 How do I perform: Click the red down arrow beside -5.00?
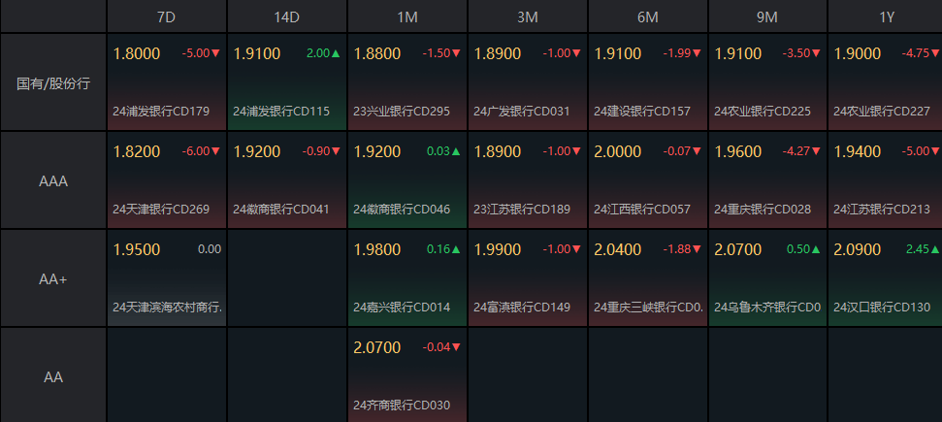[215, 53]
